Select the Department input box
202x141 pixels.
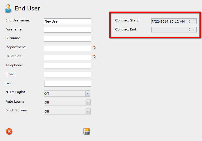[x=67, y=48]
